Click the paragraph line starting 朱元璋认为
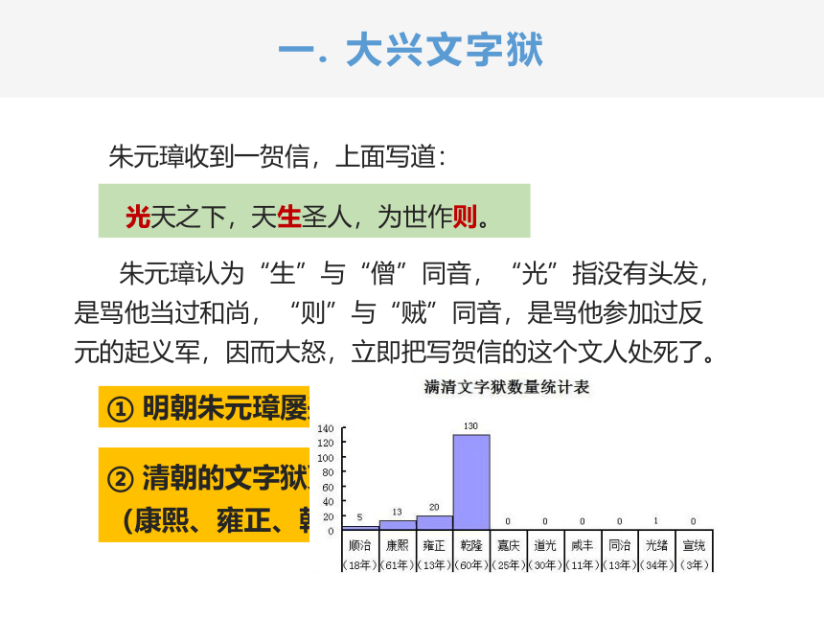The height and width of the screenshot is (618, 824). point(415,273)
